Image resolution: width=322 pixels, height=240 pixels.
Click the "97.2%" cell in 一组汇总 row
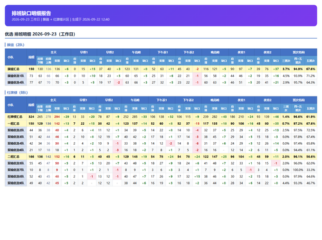(x=298, y=124)
